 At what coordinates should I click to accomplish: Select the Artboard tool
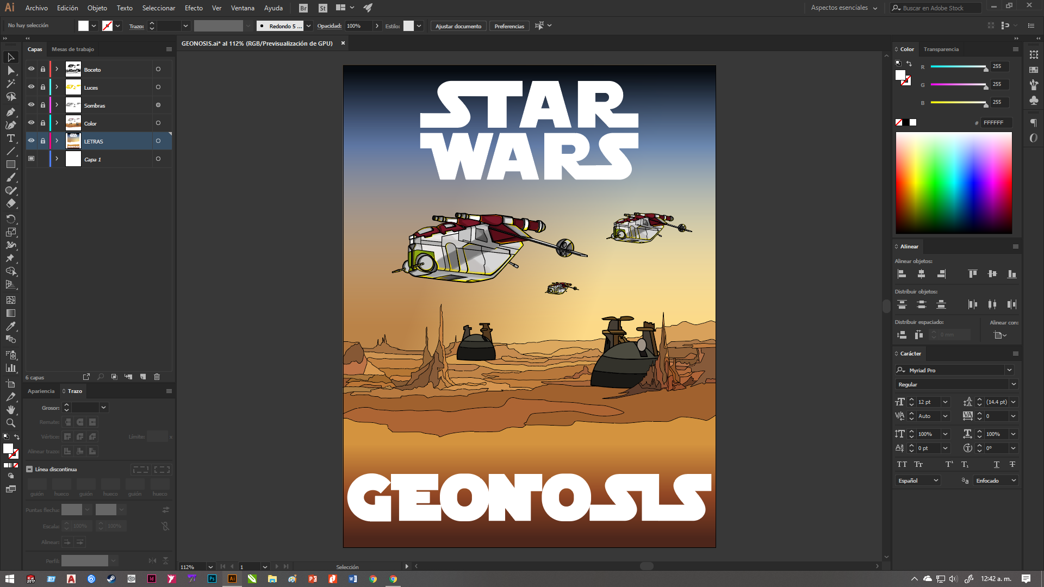point(10,384)
